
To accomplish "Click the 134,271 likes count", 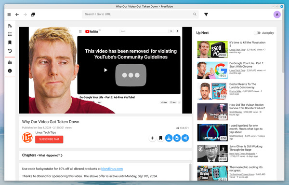I will 183,128.
